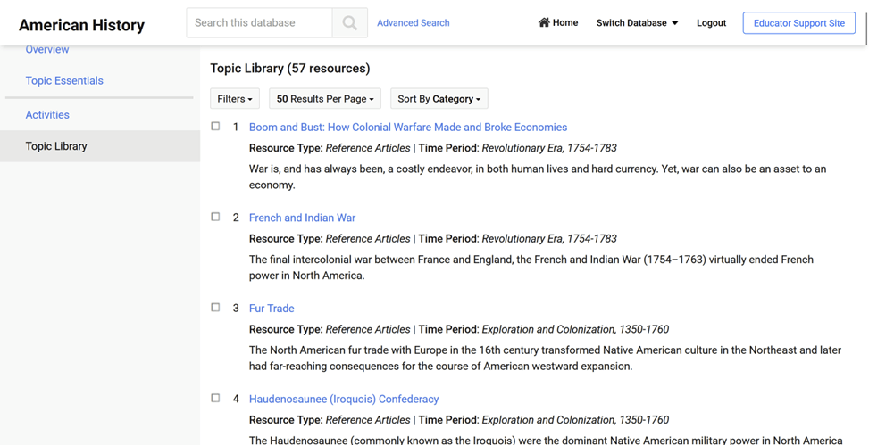This screenshot has width=869, height=445.
Task: Click the Educator Support Site button
Action: click(x=798, y=23)
